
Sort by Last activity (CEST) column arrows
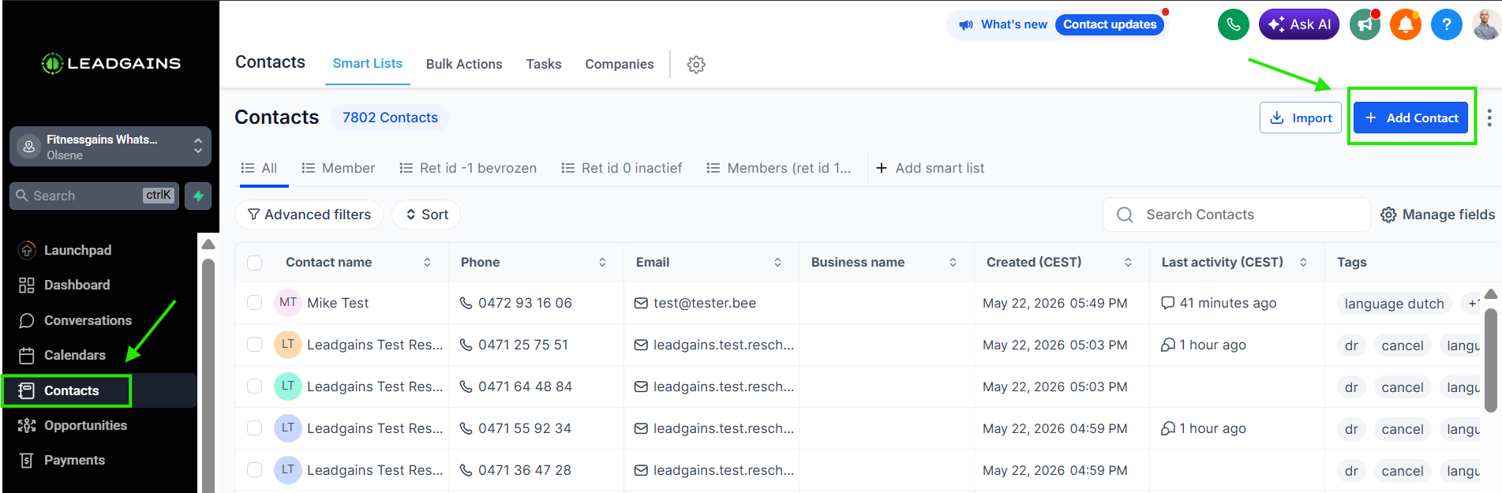tap(1303, 263)
